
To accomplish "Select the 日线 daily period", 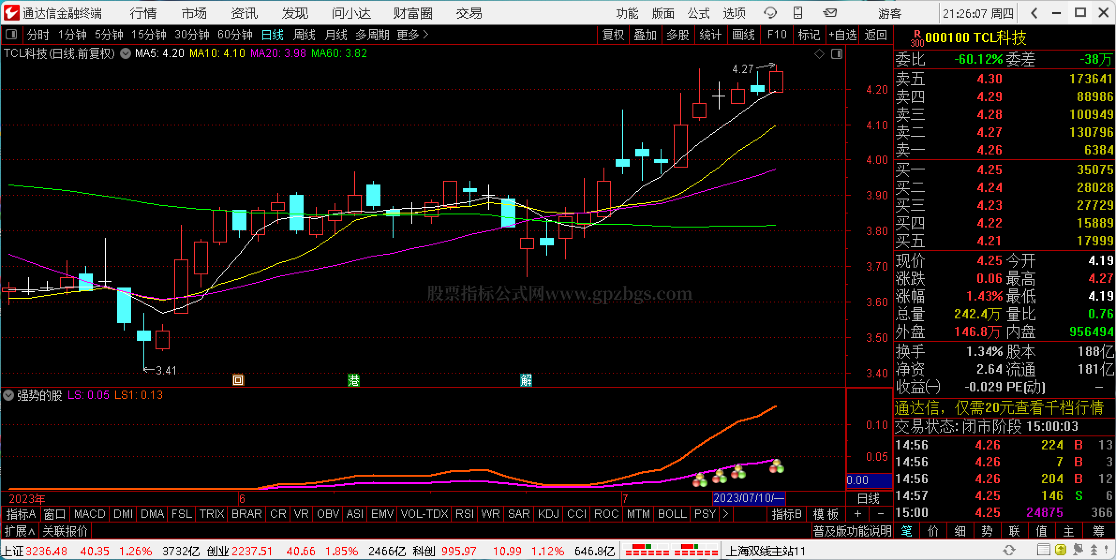I will click(x=272, y=35).
